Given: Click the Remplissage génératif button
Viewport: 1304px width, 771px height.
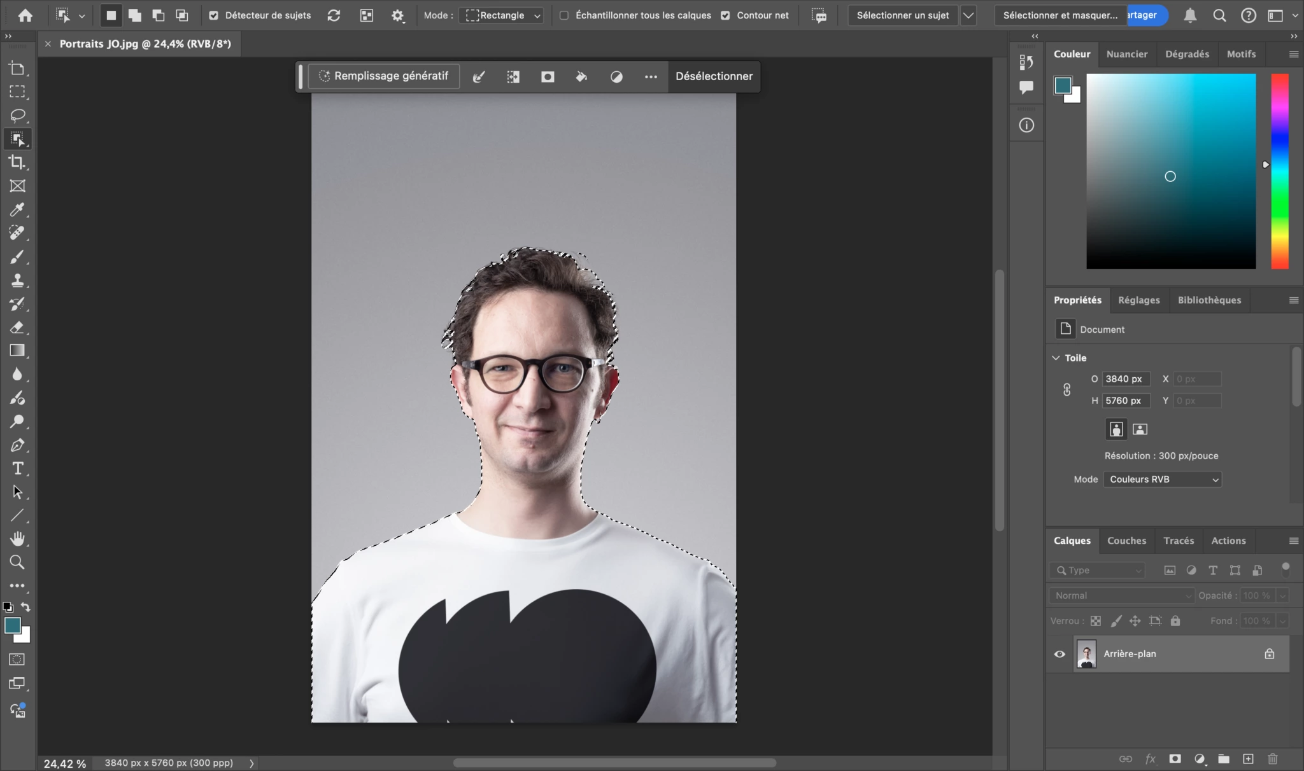Looking at the screenshot, I should pos(384,76).
